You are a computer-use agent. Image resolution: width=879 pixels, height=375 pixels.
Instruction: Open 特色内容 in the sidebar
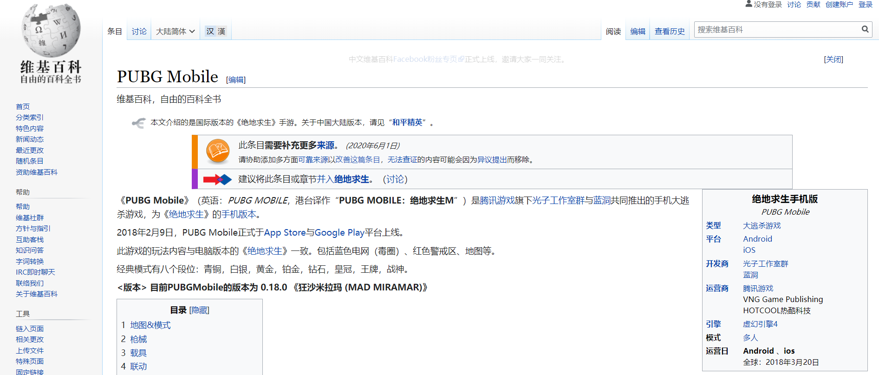coord(30,128)
